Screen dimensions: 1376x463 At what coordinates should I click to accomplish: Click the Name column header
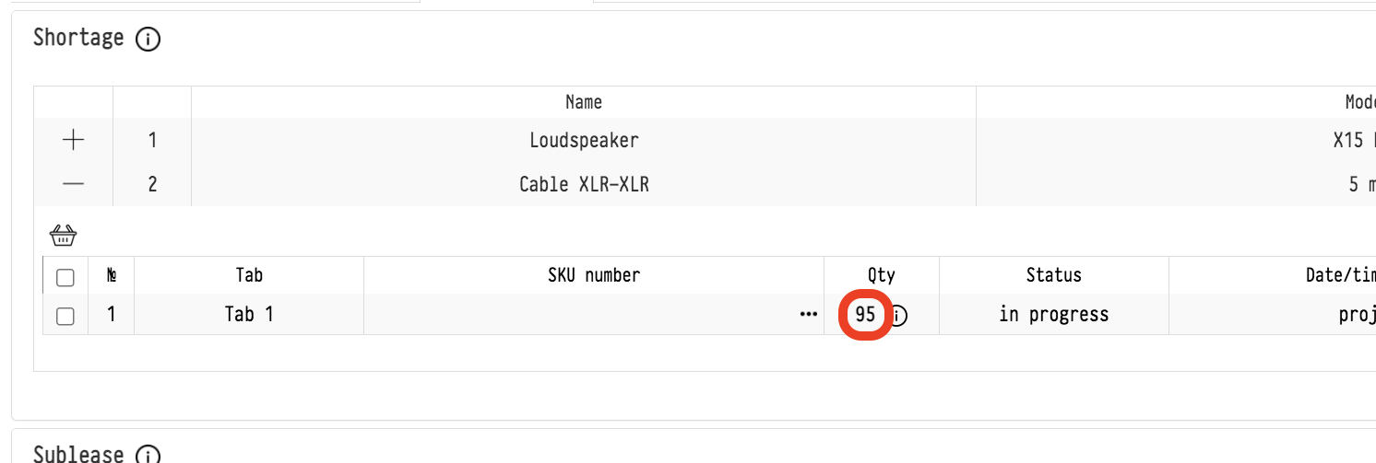coord(583,102)
